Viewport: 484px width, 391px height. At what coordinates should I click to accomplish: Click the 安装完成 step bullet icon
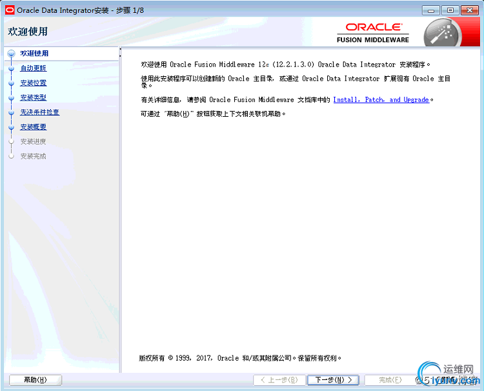[x=12, y=156]
